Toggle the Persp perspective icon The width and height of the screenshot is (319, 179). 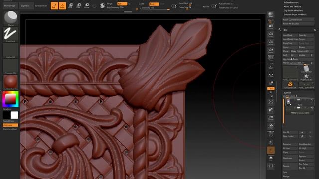click(x=271, y=58)
